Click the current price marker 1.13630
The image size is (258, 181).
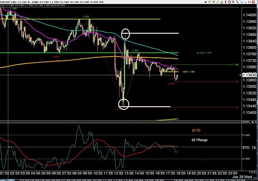click(x=249, y=75)
